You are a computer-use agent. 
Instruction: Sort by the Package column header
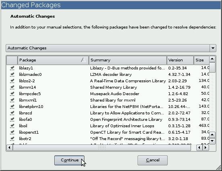point(53,60)
